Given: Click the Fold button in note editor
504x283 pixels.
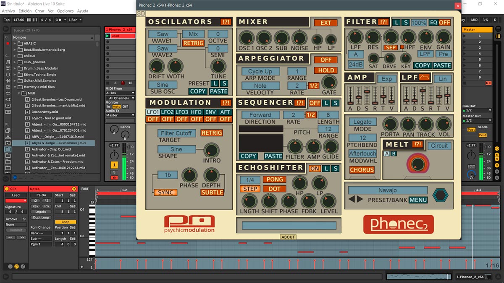Looking at the screenshot, I should [x=85, y=189].
